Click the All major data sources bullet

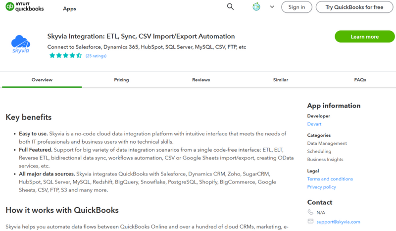148,182
